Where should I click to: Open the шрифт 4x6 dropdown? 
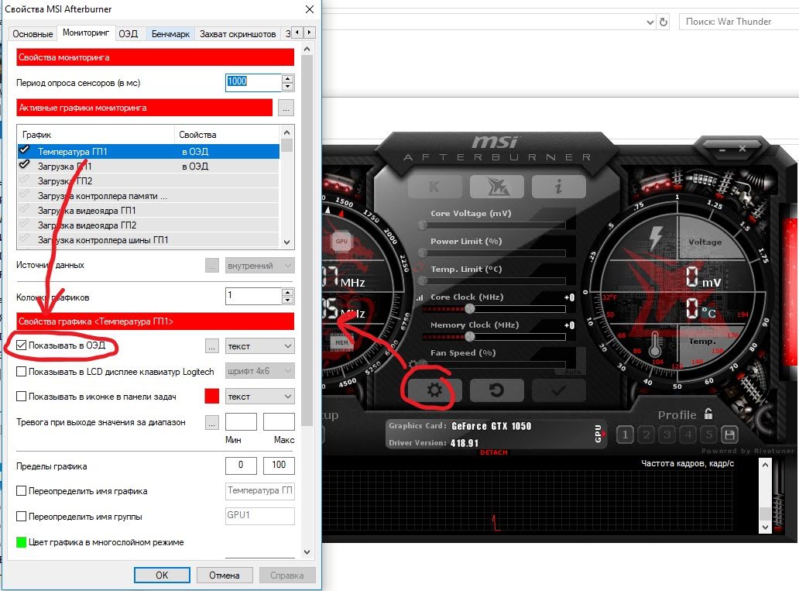point(260,371)
